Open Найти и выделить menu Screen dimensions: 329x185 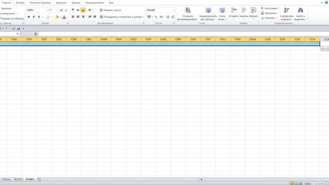[300, 14]
